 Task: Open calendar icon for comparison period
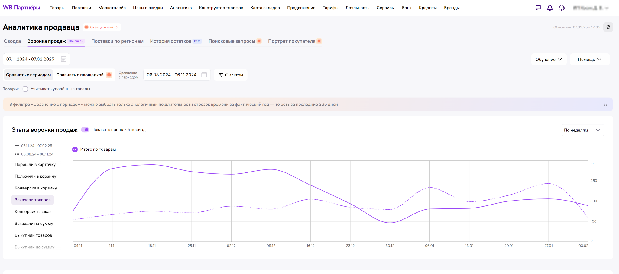pyautogui.click(x=204, y=75)
